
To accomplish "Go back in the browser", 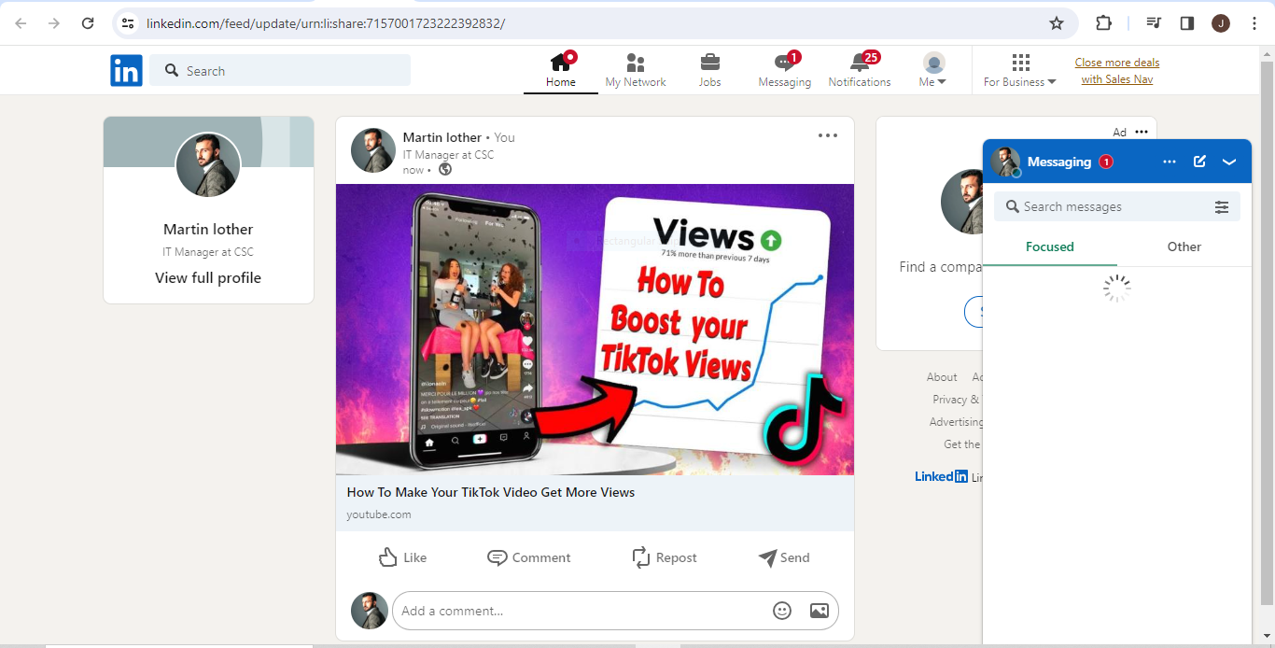I will pyautogui.click(x=21, y=23).
